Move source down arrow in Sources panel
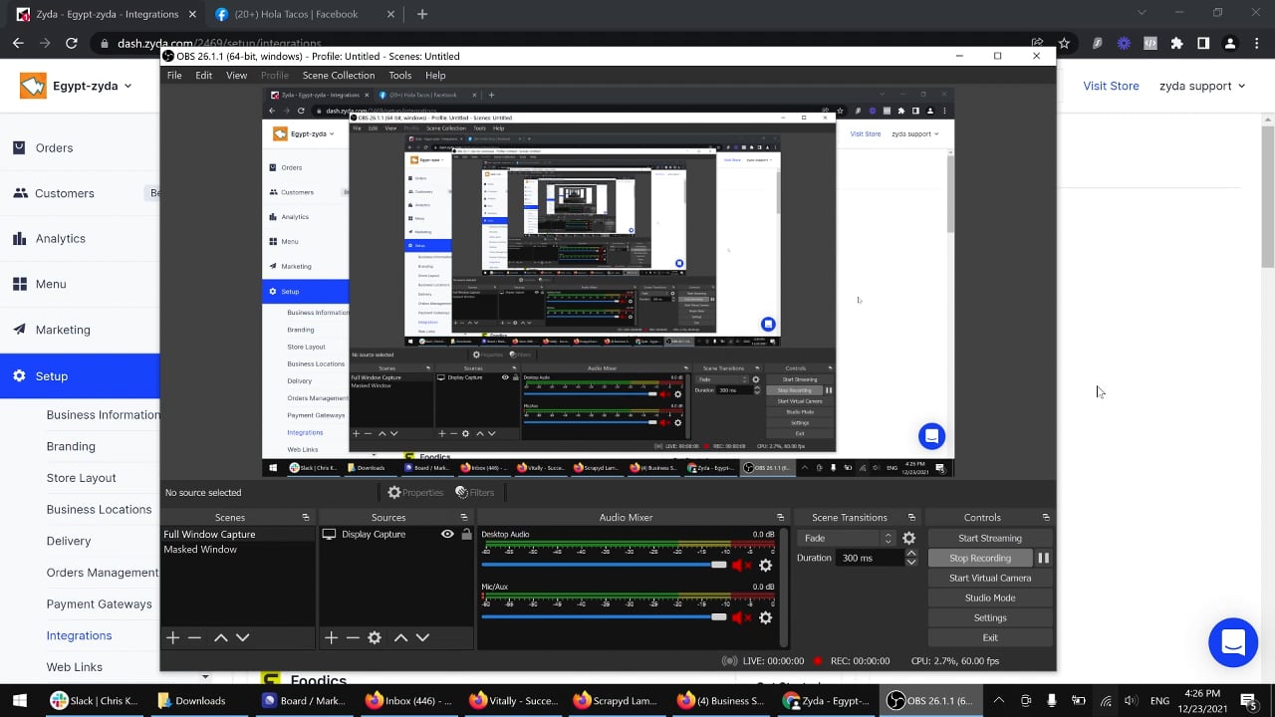 pos(422,637)
